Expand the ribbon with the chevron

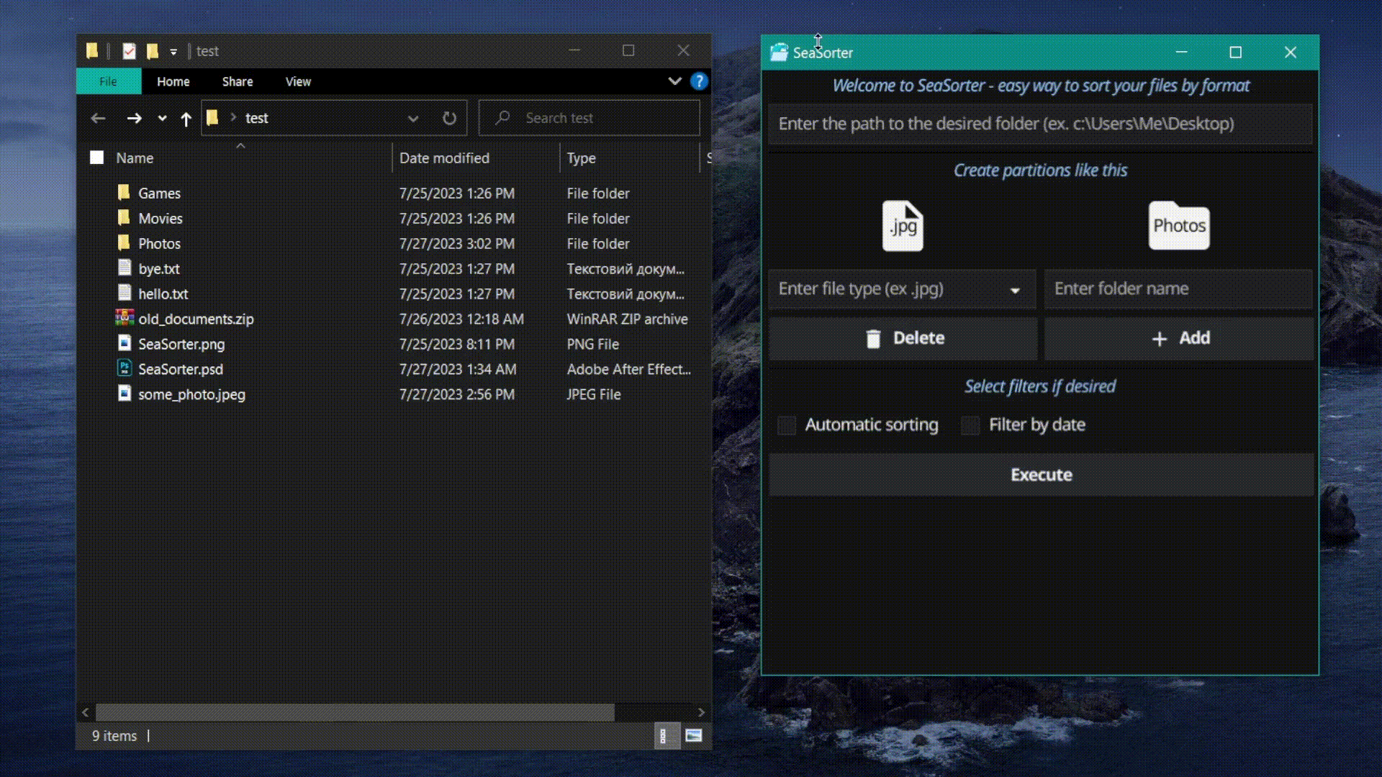click(674, 81)
